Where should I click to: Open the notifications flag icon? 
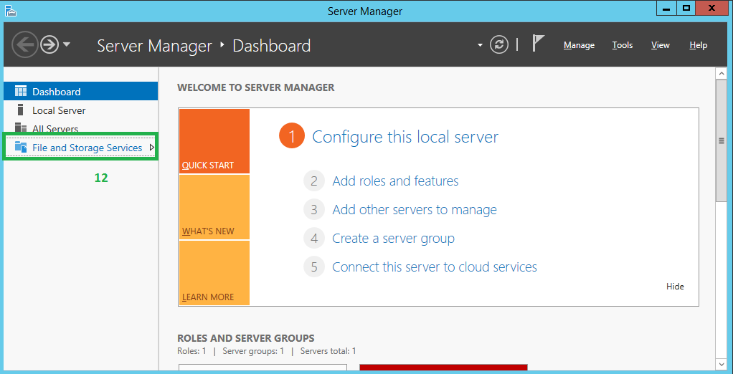click(539, 44)
